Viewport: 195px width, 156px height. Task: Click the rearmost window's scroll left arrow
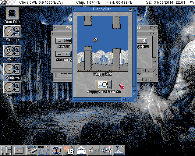click(146, 80)
